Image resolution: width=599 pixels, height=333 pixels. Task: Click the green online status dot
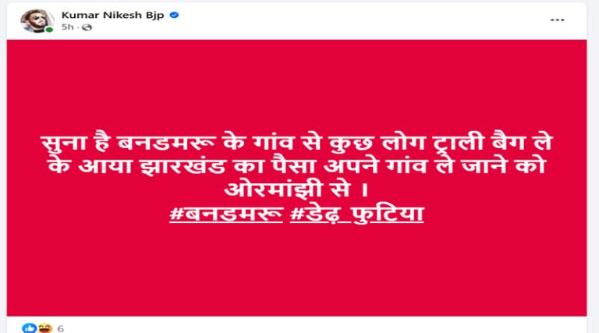[49, 30]
